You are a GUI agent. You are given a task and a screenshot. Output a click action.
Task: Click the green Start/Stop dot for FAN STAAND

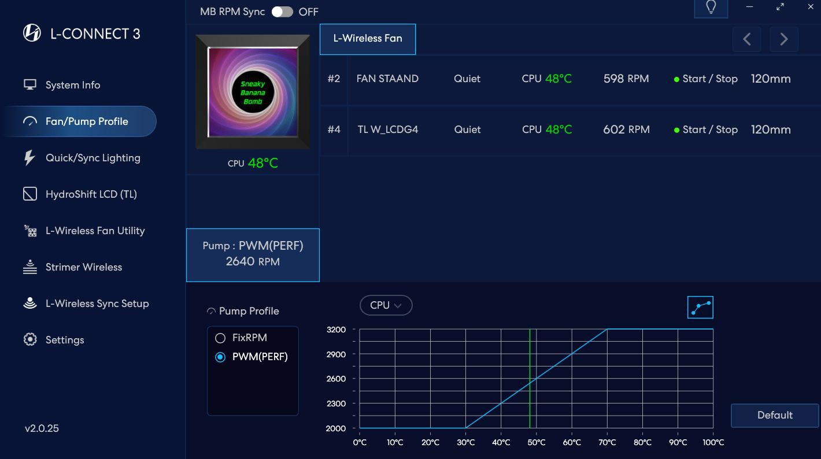click(x=676, y=79)
